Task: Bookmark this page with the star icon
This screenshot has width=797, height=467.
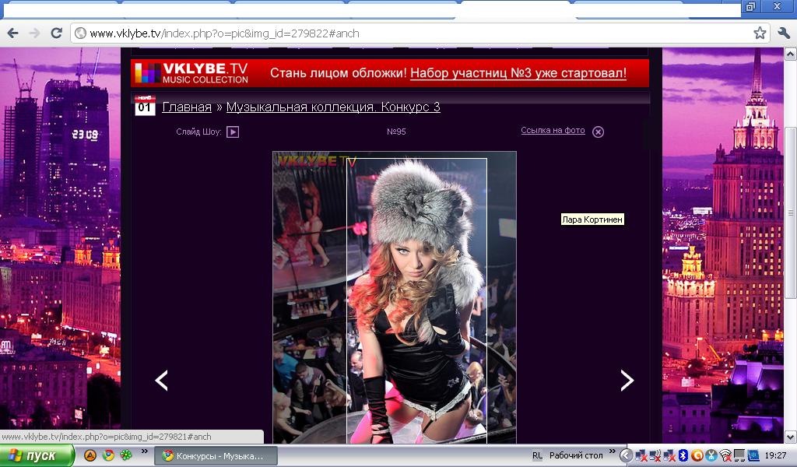Action: 760,33
